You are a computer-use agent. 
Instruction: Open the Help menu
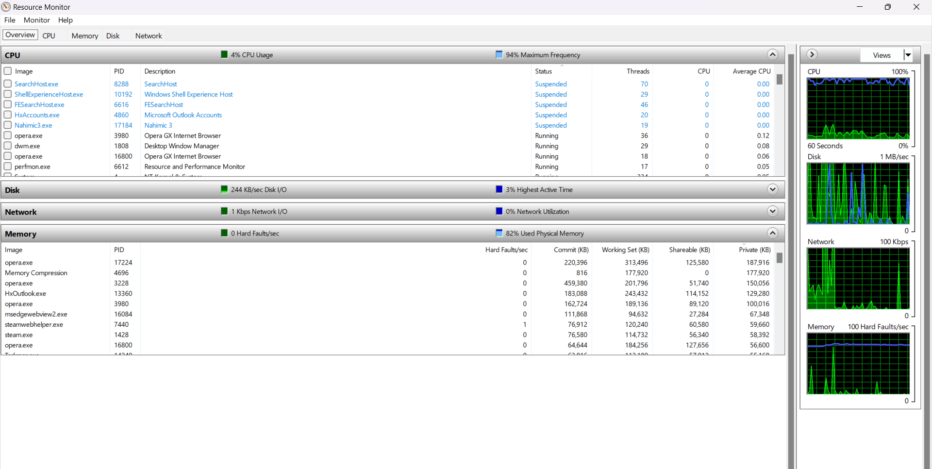(66, 20)
